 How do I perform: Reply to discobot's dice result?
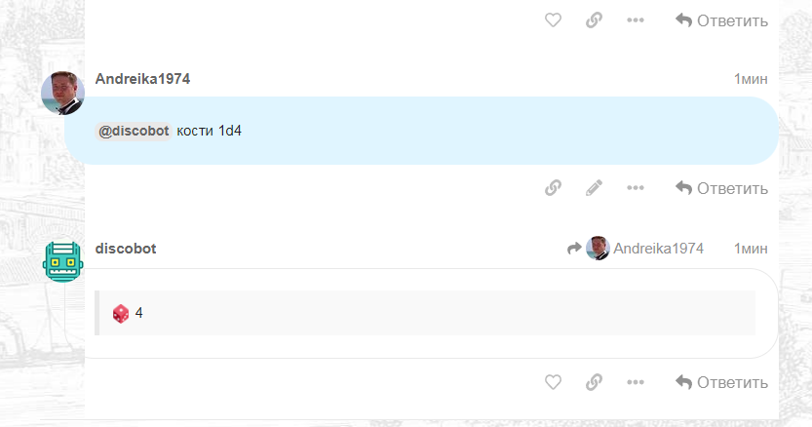point(721,382)
